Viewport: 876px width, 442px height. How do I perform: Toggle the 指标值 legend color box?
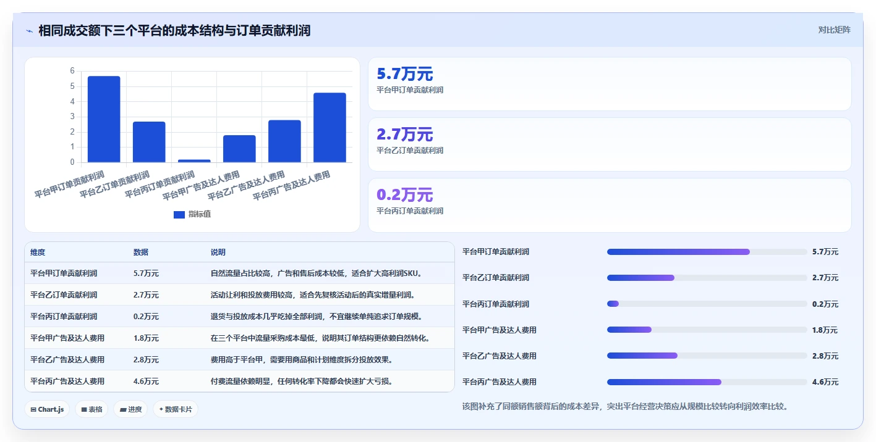coord(179,214)
